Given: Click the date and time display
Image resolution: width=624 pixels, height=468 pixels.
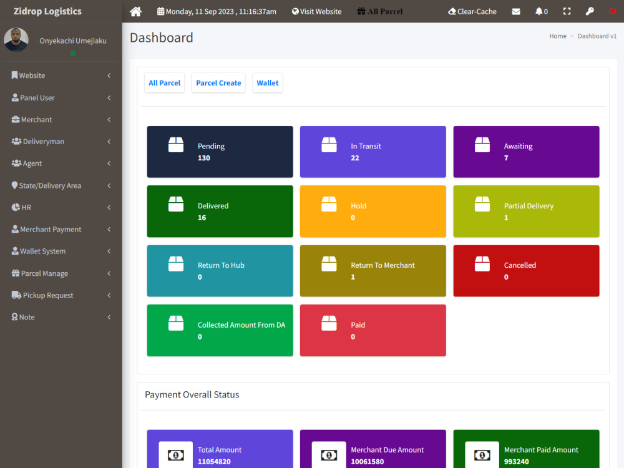Looking at the screenshot, I should point(217,11).
